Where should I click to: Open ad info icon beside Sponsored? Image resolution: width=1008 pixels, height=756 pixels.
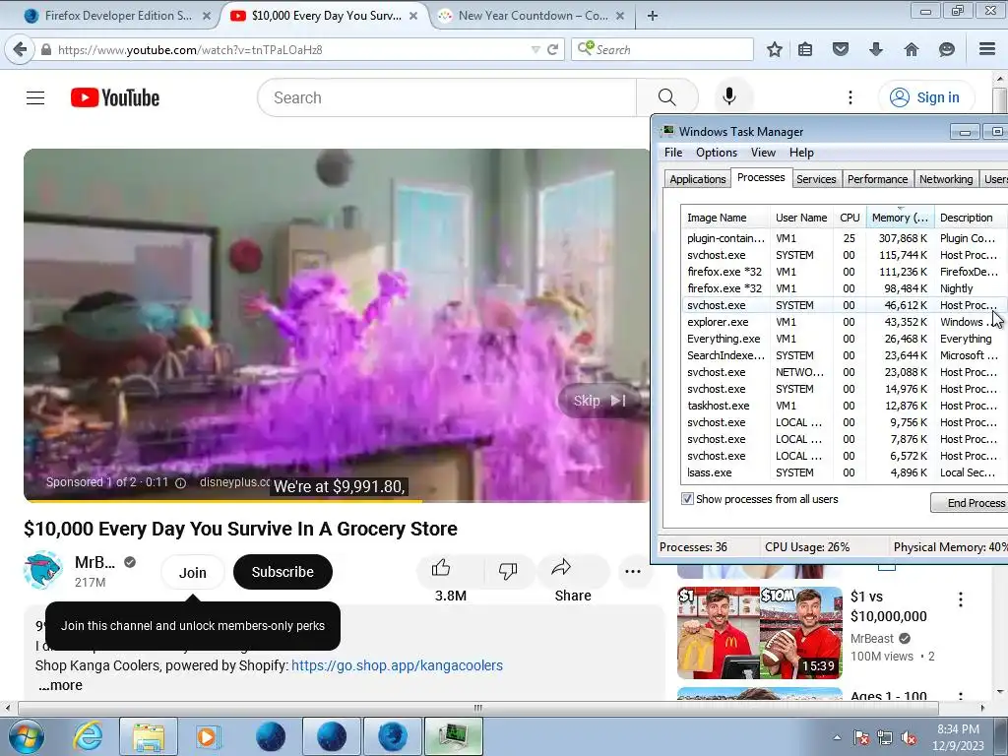coord(181,482)
